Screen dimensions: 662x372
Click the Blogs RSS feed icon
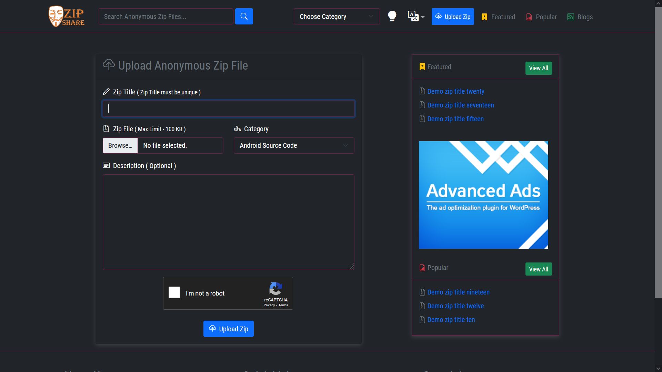point(571,17)
